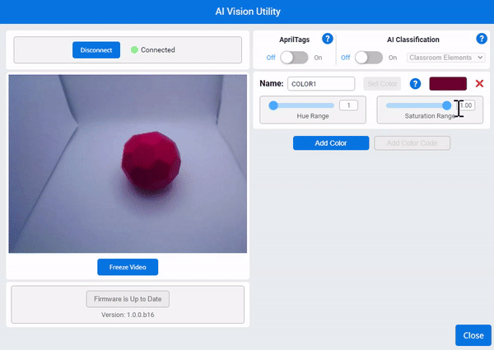The height and width of the screenshot is (350, 494).
Task: Select the Hue Range value box
Action: pyautogui.click(x=348, y=105)
